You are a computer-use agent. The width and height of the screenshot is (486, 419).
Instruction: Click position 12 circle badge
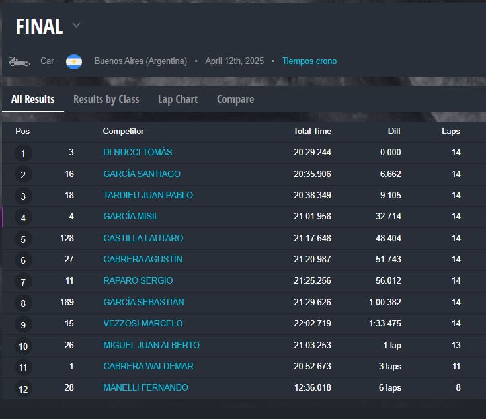23,389
